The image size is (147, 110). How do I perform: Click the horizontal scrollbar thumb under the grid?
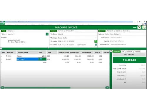pyautogui.click(x=38, y=88)
